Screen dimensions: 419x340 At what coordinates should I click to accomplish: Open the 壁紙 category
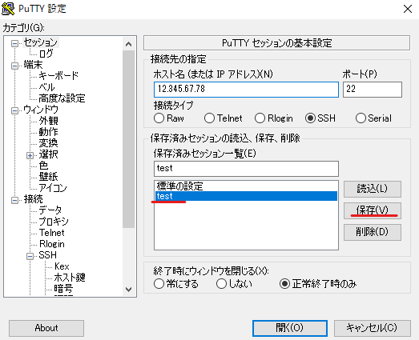pyautogui.click(x=48, y=177)
